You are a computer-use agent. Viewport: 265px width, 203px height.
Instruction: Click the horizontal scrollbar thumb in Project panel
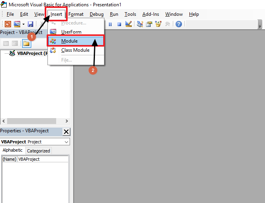point(32,121)
